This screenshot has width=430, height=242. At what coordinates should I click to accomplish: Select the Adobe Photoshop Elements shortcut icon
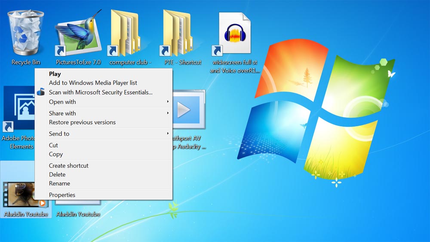point(18,109)
